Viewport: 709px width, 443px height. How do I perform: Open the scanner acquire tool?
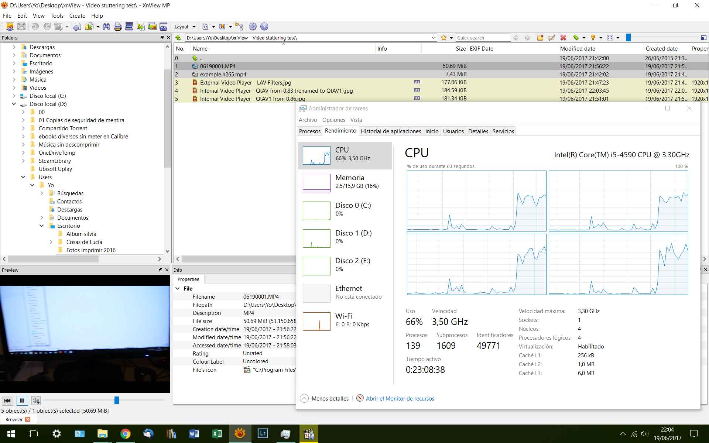(x=129, y=27)
